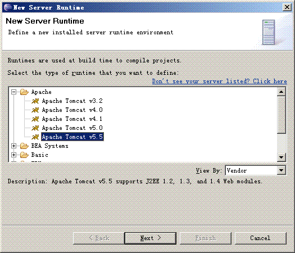This screenshot has width=295, height=253.
Task: Select the Basic label in tree
Action: pyautogui.click(x=39, y=155)
